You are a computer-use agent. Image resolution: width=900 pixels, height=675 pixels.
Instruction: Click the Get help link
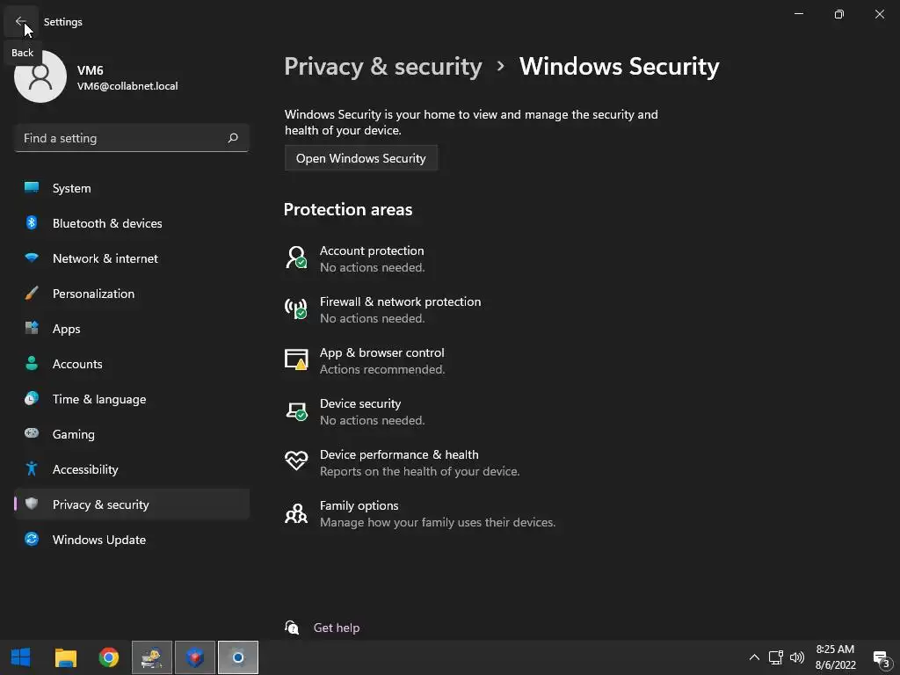coord(337,628)
